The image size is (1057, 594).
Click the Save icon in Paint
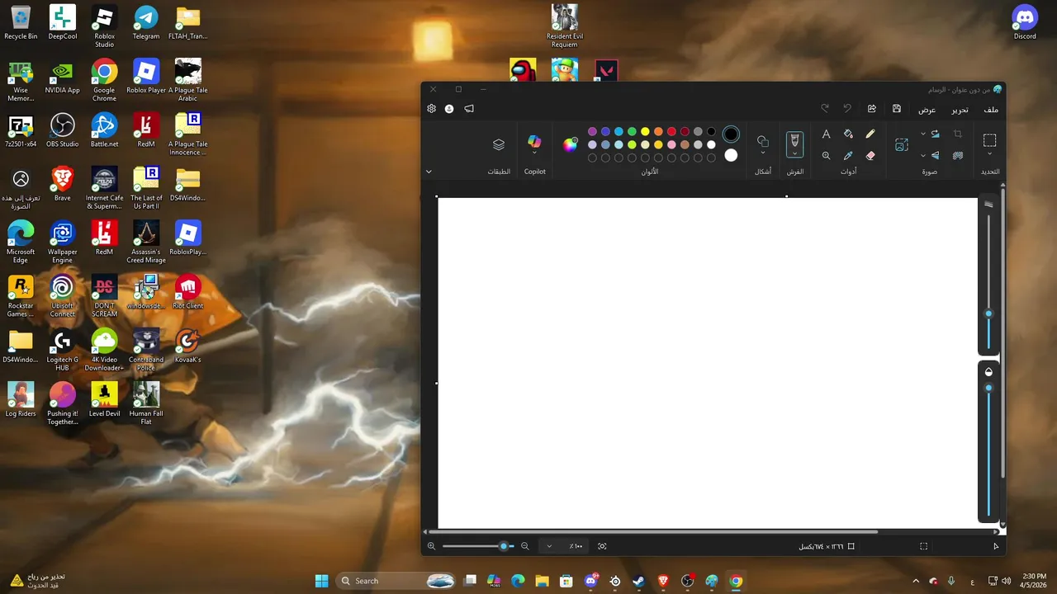click(x=897, y=109)
